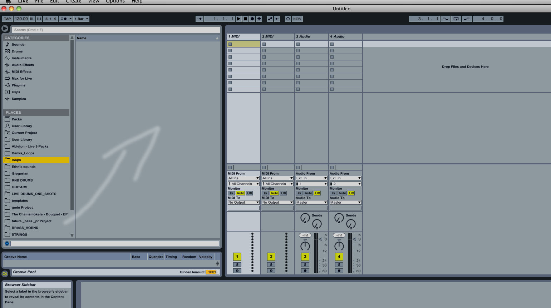
Task: Click the browser search field
Action: coord(116,30)
